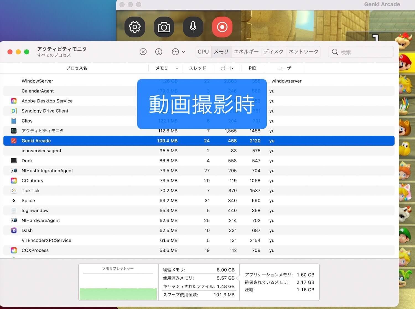Click the Splice icon
This screenshot has width=415, height=309.
click(x=14, y=201)
